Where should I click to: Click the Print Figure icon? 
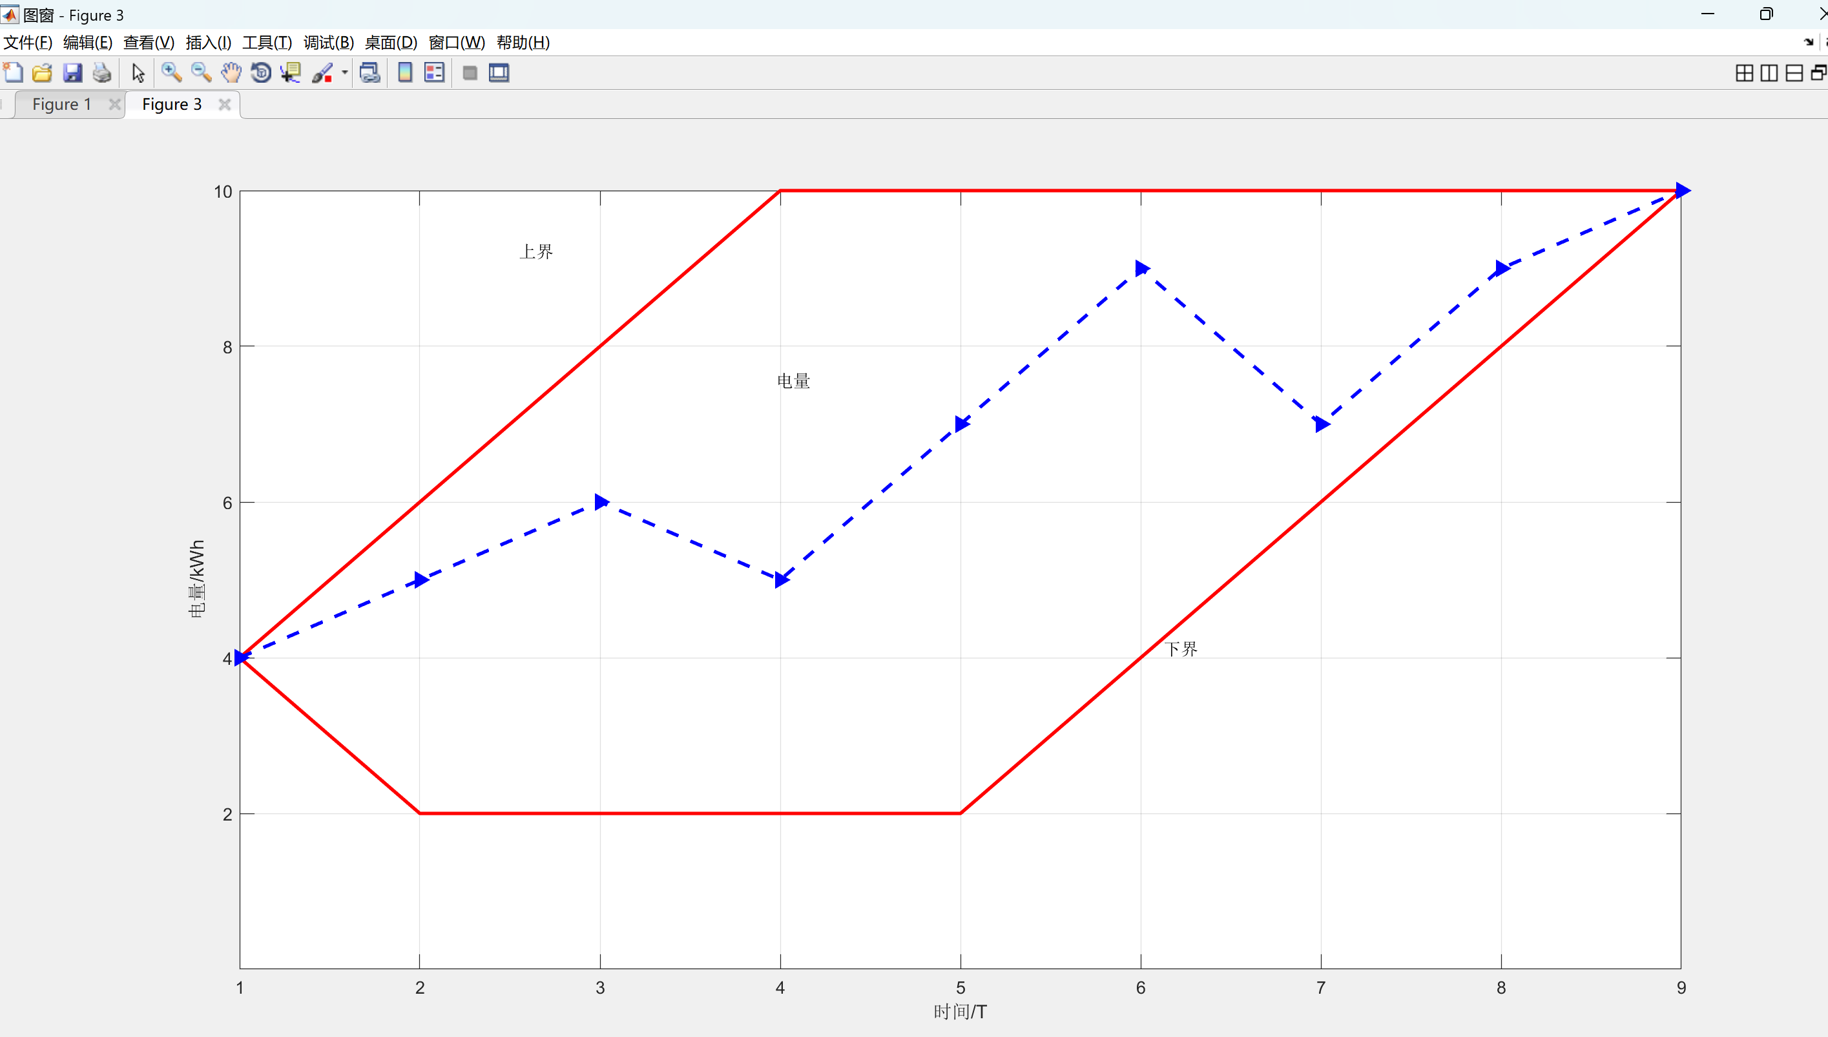click(102, 72)
